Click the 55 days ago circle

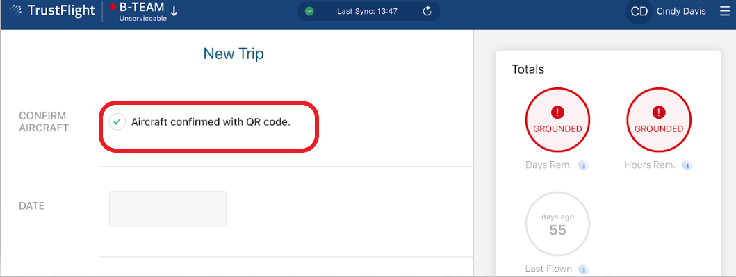click(557, 224)
